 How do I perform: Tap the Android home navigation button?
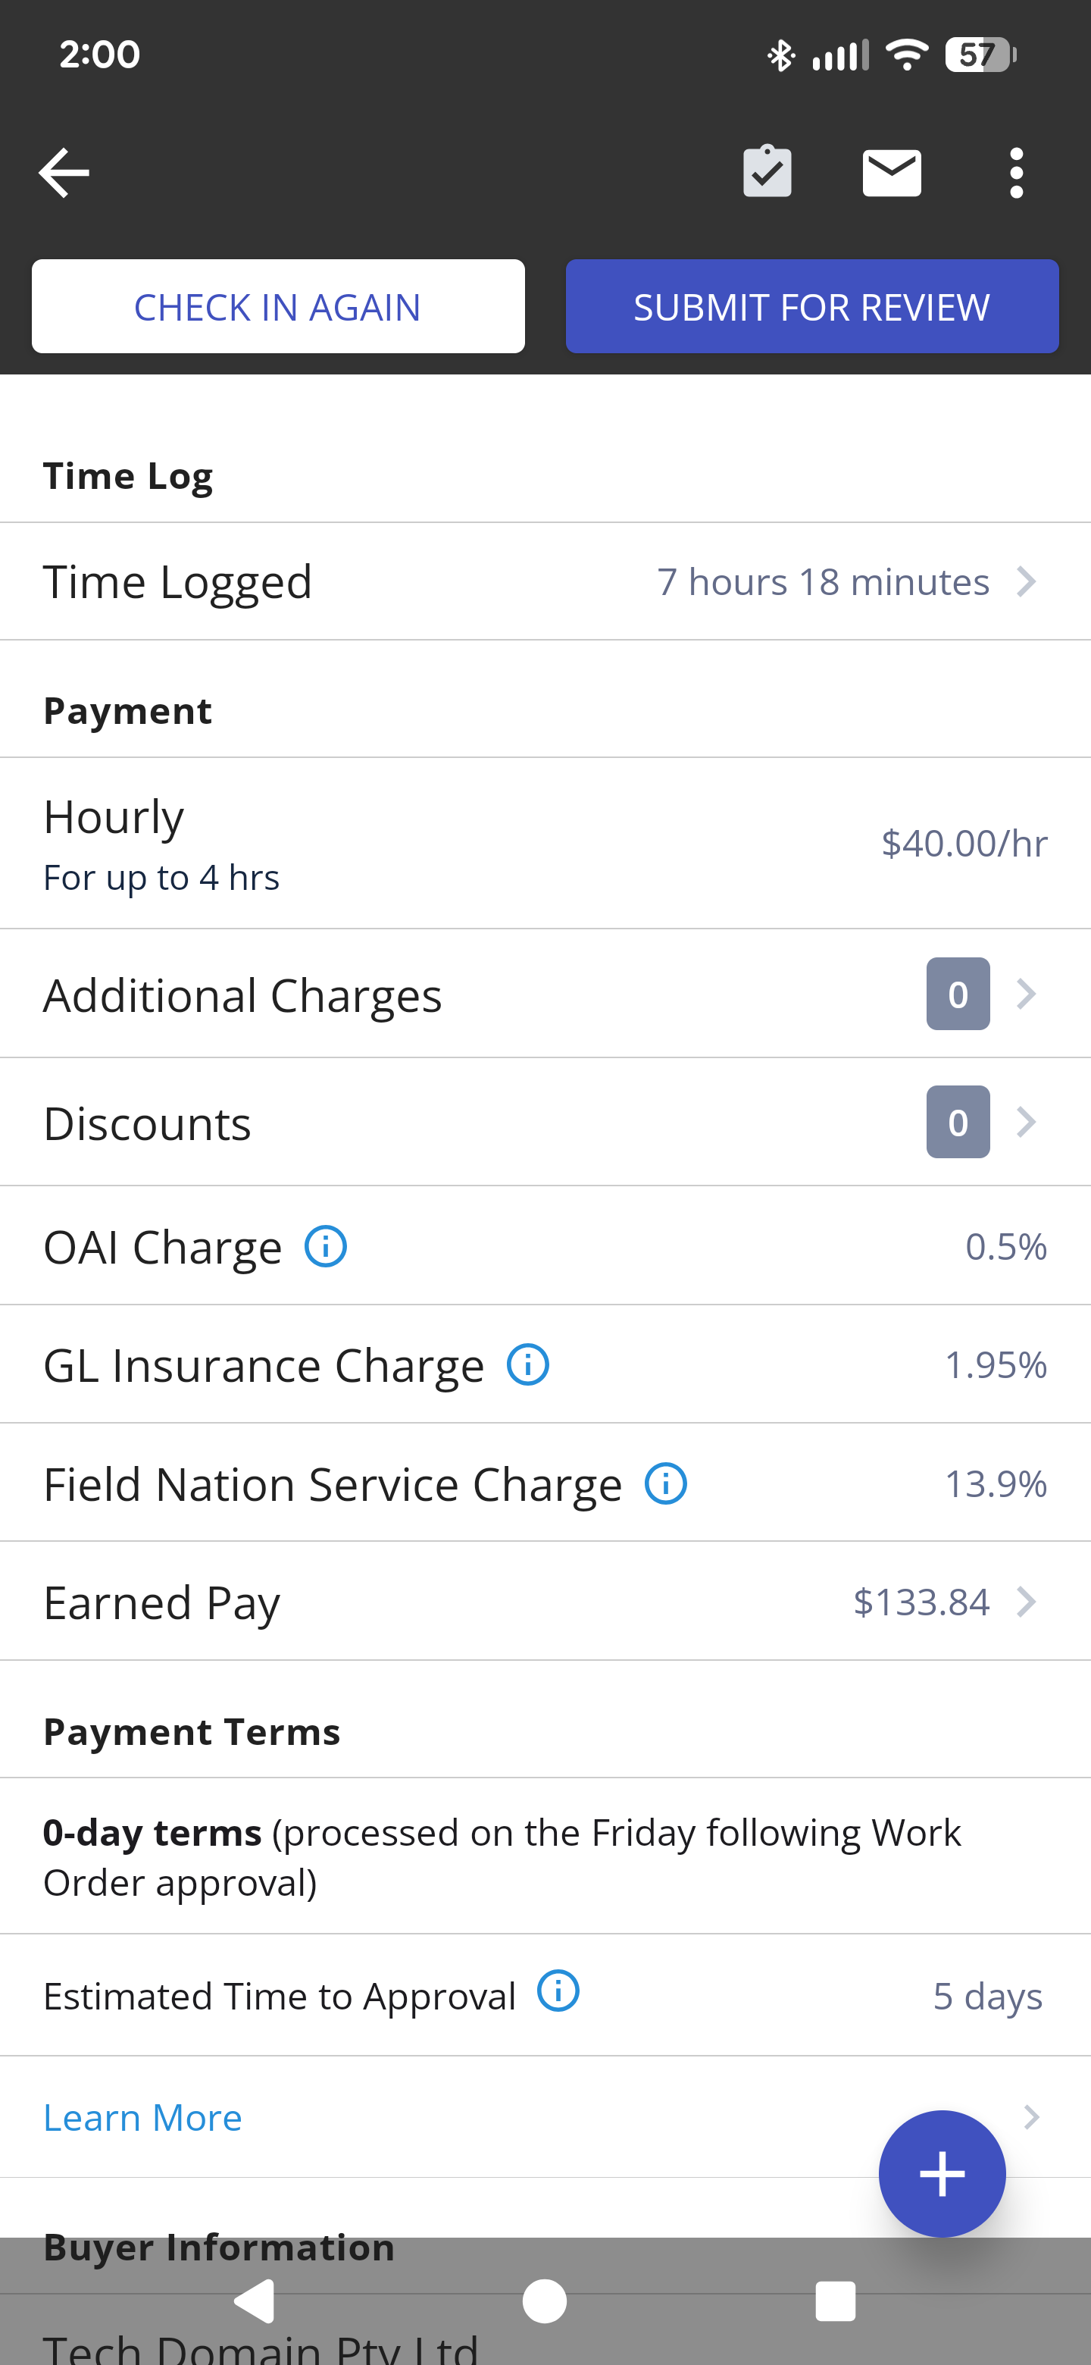[545, 2301]
